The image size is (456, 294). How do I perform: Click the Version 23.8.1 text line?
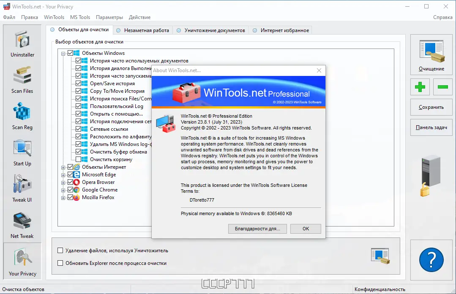[211, 122]
